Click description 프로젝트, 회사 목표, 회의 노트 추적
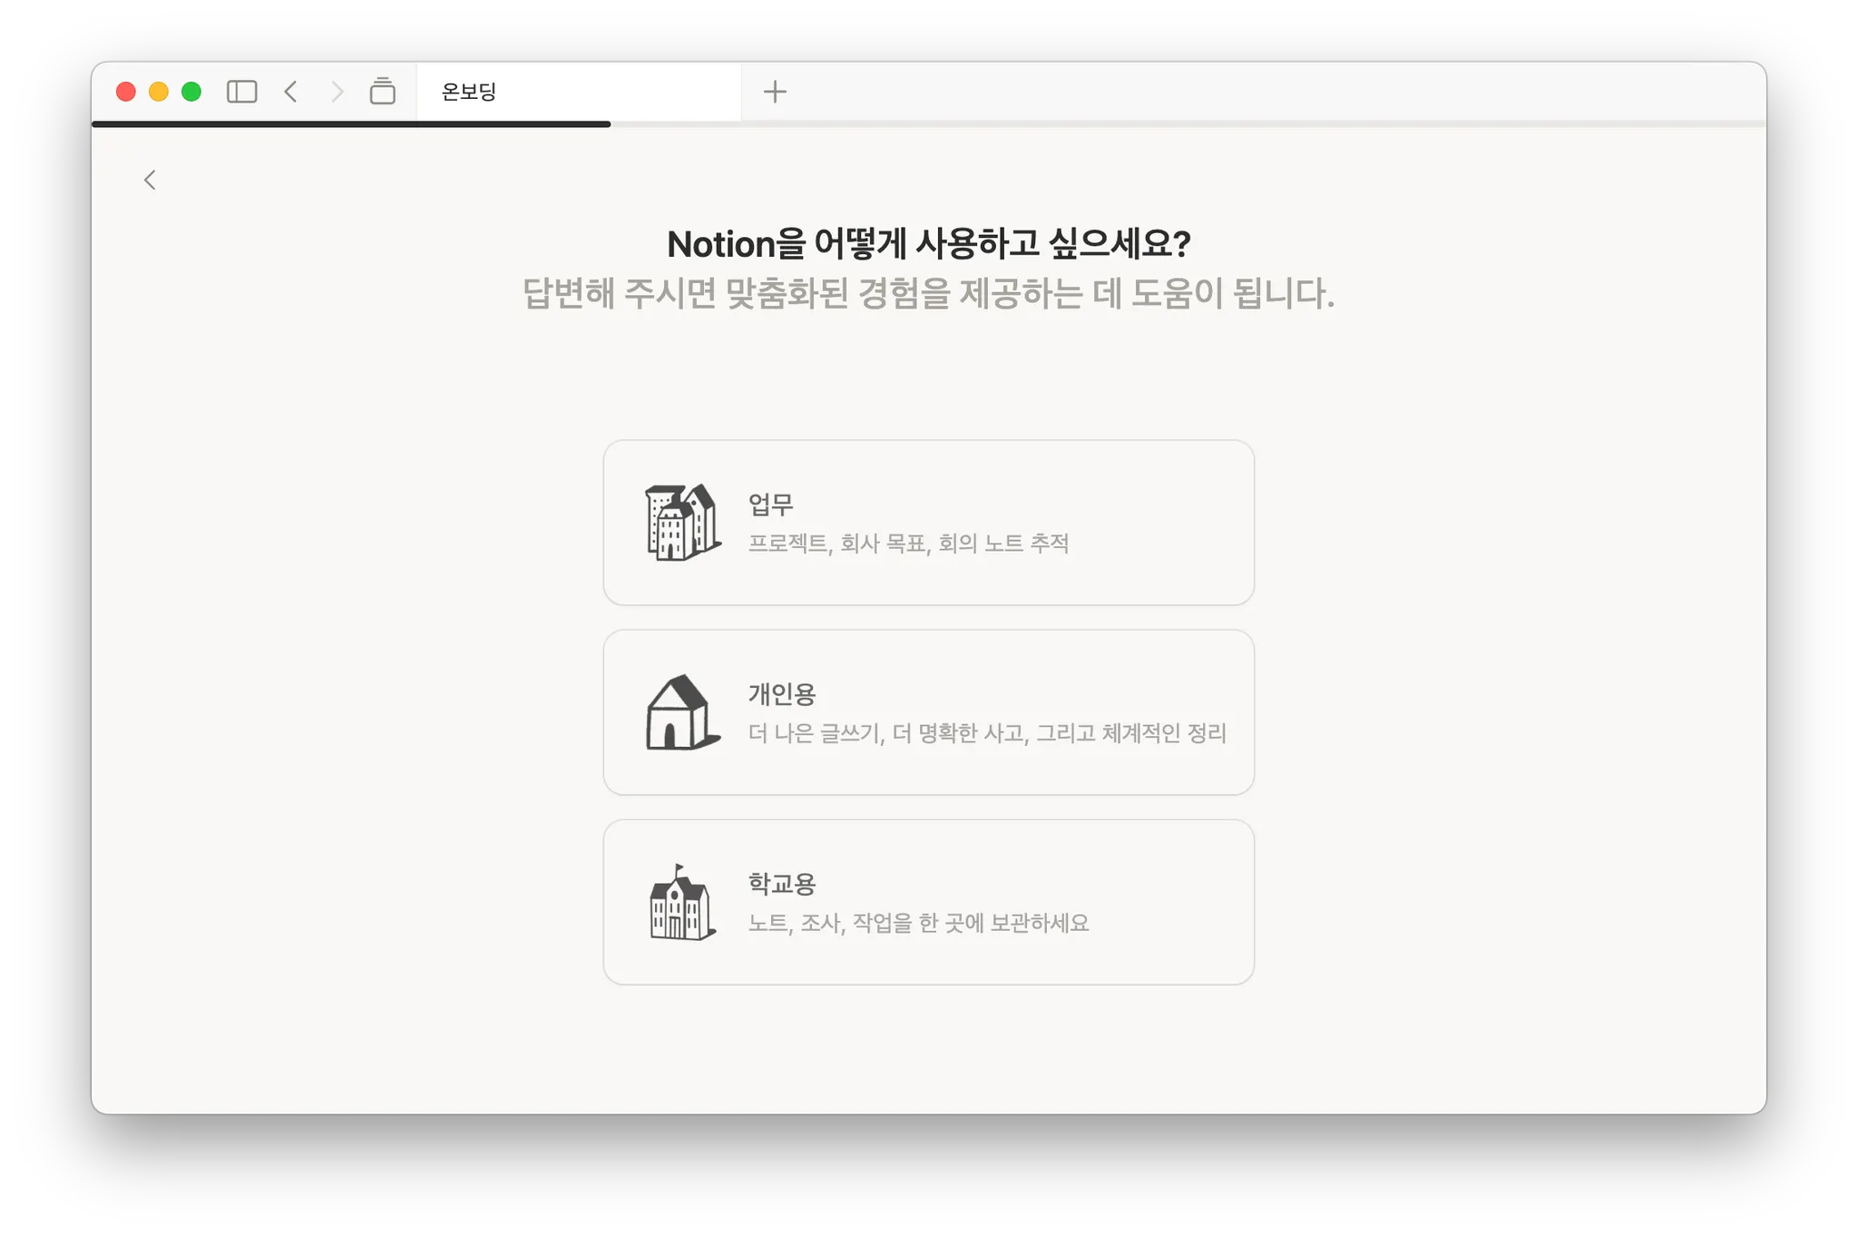This screenshot has height=1235, width=1858. (x=908, y=544)
